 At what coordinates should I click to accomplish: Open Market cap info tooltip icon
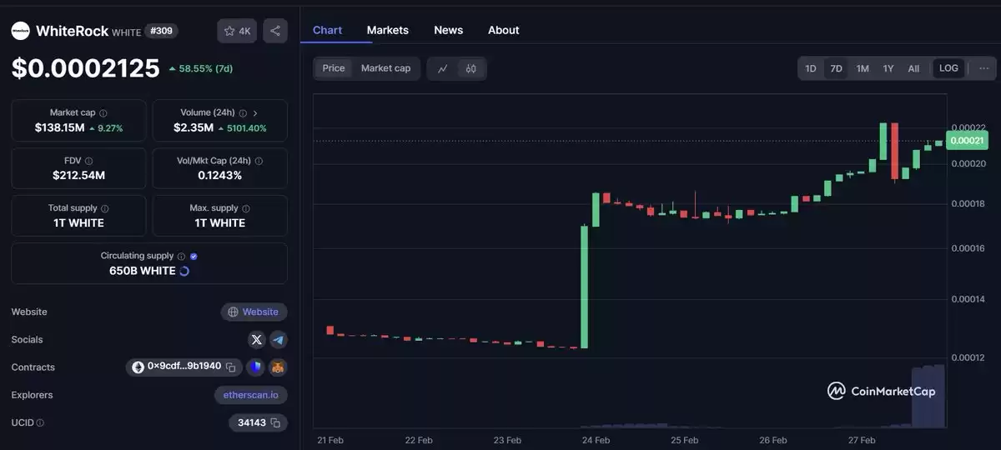(x=103, y=112)
